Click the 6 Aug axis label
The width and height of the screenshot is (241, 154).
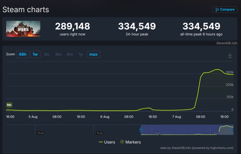(x=105, y=117)
